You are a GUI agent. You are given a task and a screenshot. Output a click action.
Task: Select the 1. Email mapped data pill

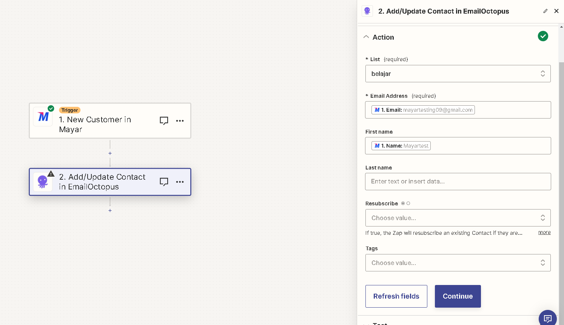tap(423, 110)
